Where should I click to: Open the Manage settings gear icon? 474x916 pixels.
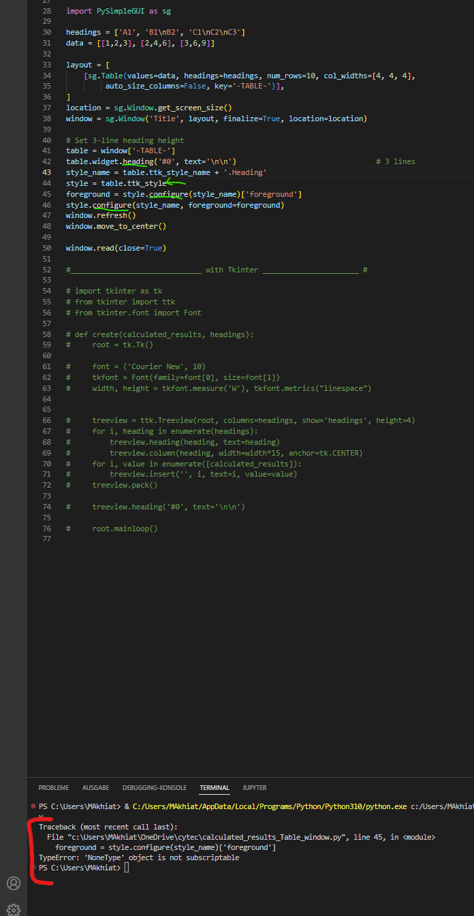[14, 909]
